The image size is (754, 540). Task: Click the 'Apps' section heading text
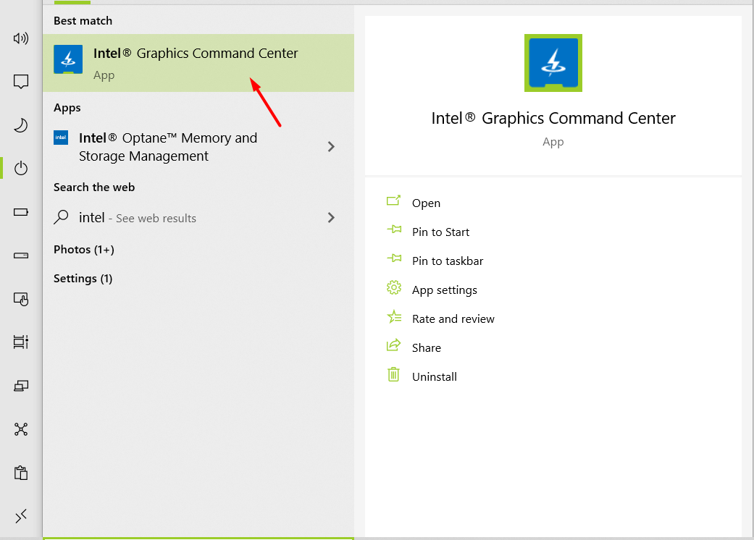pos(67,108)
